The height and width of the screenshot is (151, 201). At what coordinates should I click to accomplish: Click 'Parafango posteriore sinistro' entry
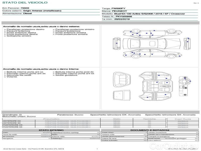[75, 29]
